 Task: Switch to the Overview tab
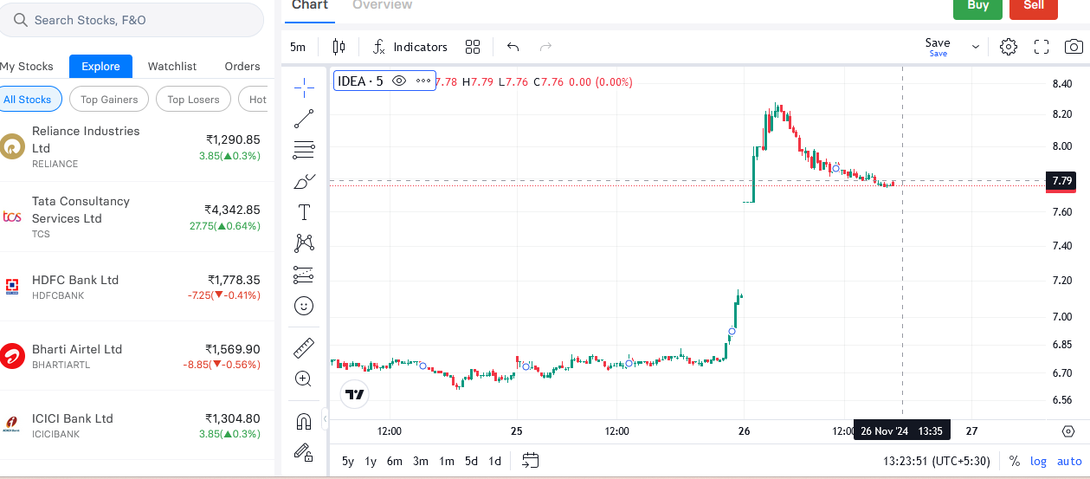pos(383,5)
